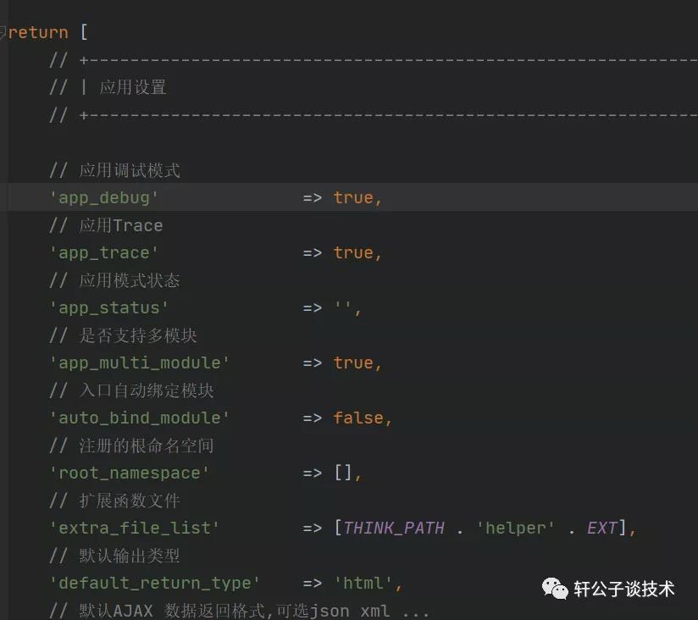Click the WeChat logo watermark
This screenshot has height=620, width=698.
(x=556, y=588)
